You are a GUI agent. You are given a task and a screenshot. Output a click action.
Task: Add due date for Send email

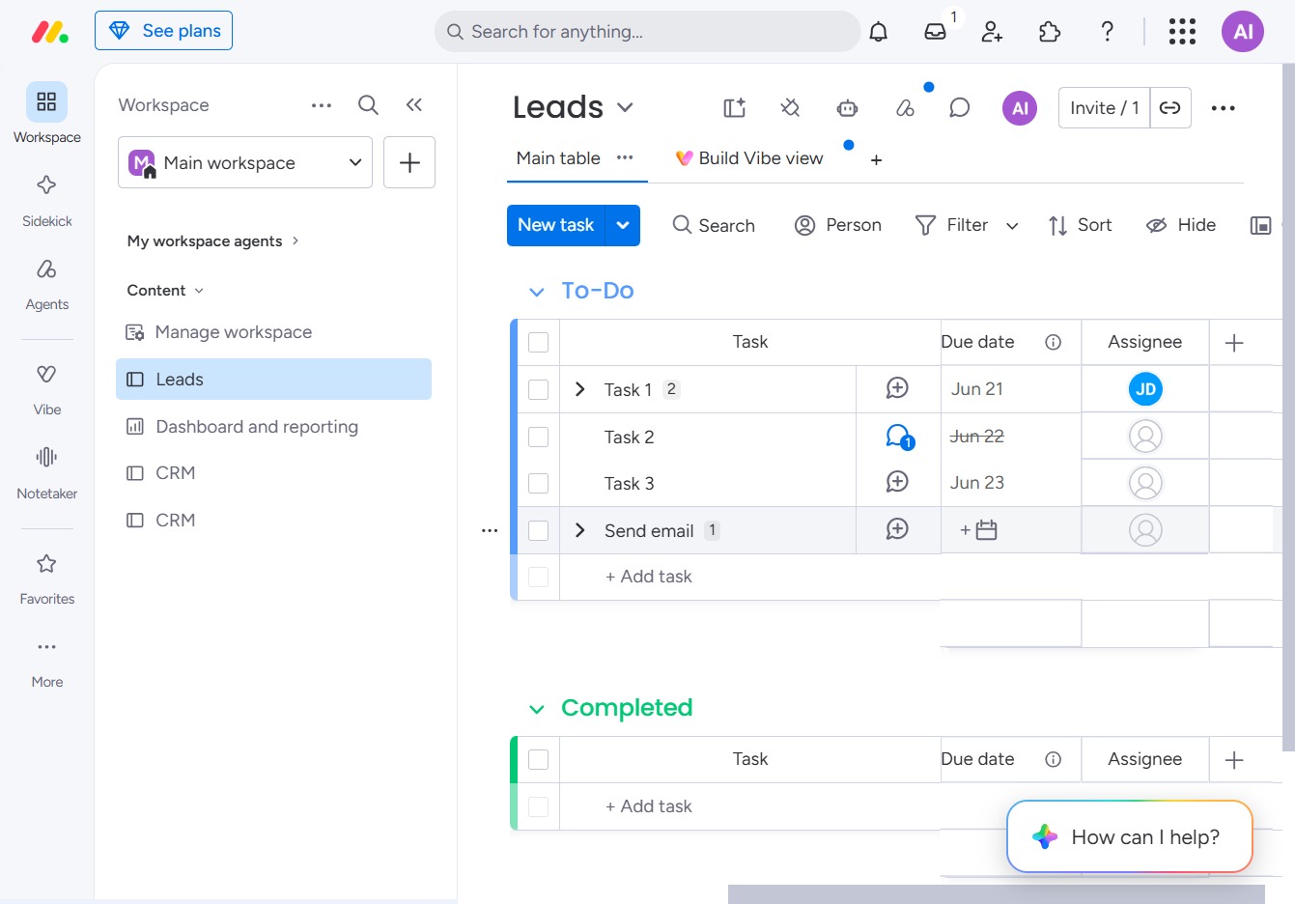[x=978, y=530]
